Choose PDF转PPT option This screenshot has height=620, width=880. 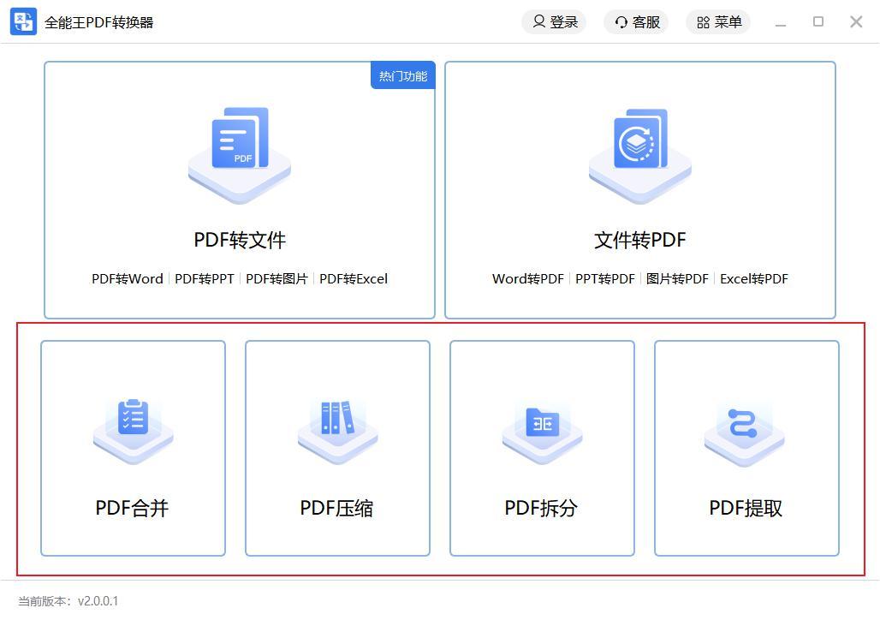(205, 279)
